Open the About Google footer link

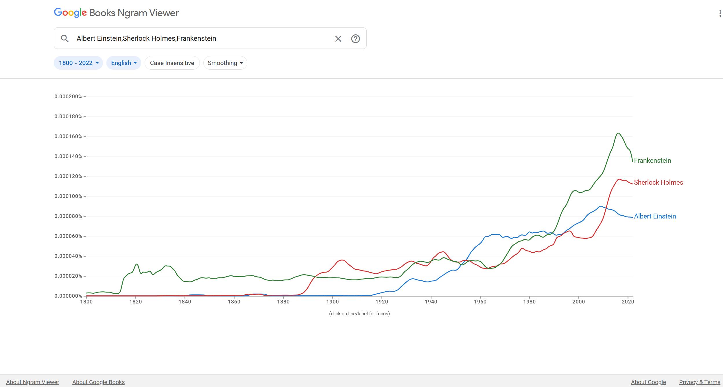(648, 382)
